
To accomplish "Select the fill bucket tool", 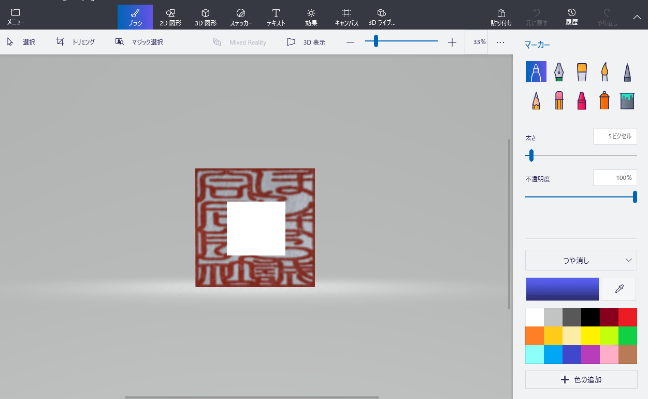I will (627, 100).
